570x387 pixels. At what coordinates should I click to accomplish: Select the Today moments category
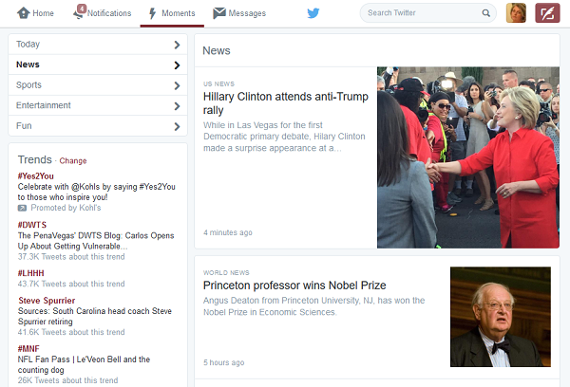(98, 45)
